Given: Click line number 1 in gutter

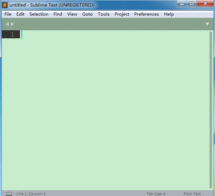Looking at the screenshot, I should [12, 34].
